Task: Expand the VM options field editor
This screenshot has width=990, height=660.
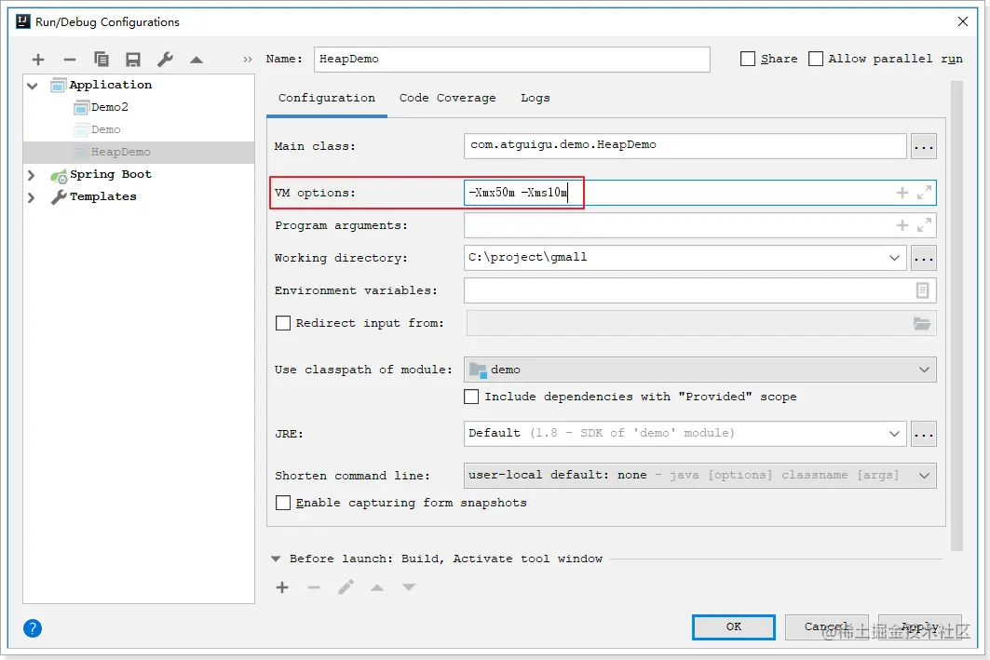Action: [924, 193]
